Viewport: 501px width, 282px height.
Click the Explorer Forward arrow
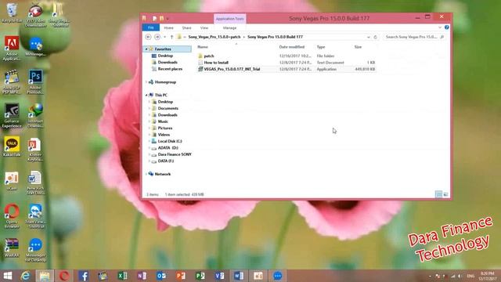pyautogui.click(x=157, y=37)
